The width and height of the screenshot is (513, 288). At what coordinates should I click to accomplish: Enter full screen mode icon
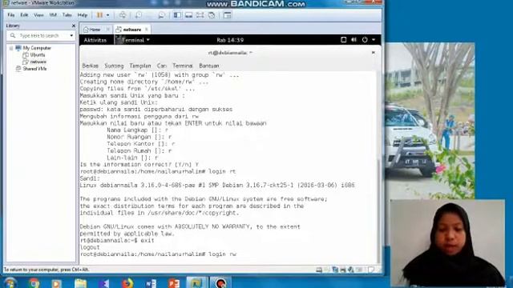pyautogui.click(x=200, y=15)
